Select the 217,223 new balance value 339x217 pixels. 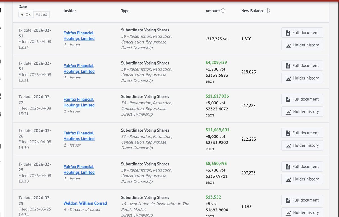coord(249,106)
